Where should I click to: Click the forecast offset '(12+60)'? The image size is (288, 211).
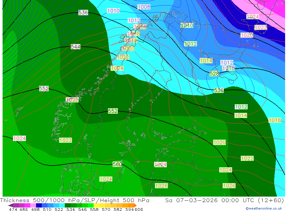[x=271, y=200]
